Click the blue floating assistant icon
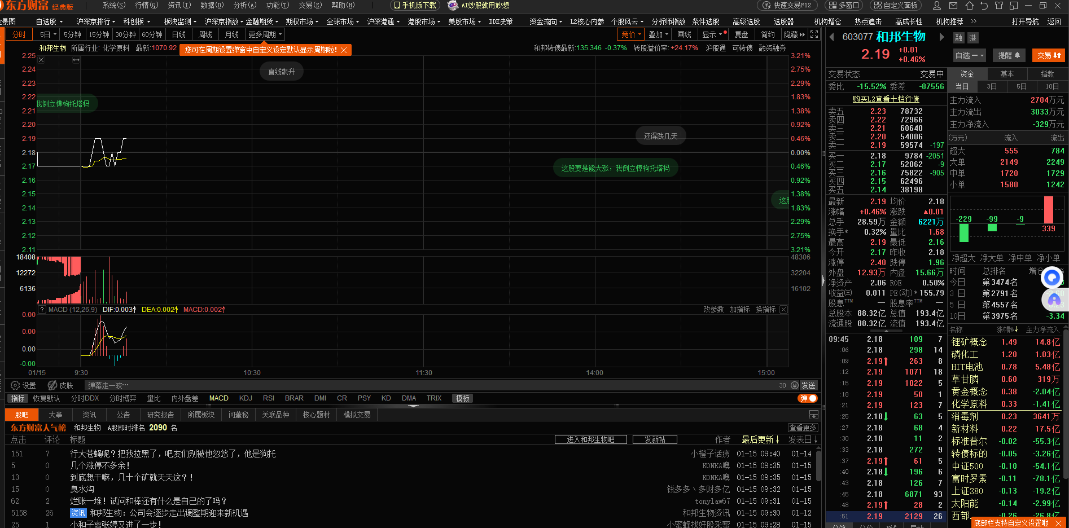This screenshot has height=528, width=1069. coord(1052,278)
